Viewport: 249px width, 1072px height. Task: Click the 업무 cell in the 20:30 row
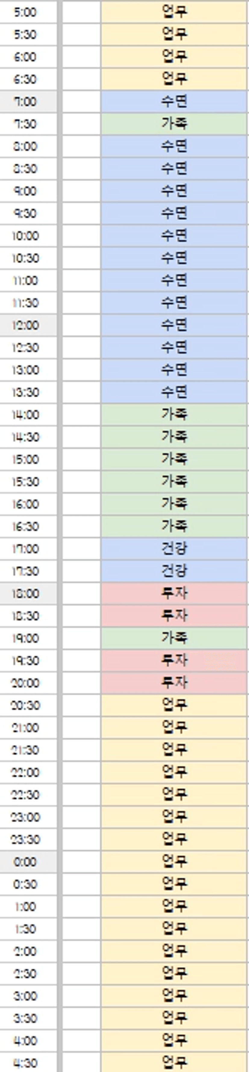coord(174,705)
